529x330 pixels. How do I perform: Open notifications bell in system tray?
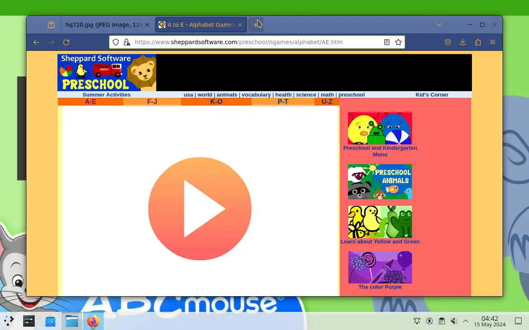click(417, 321)
